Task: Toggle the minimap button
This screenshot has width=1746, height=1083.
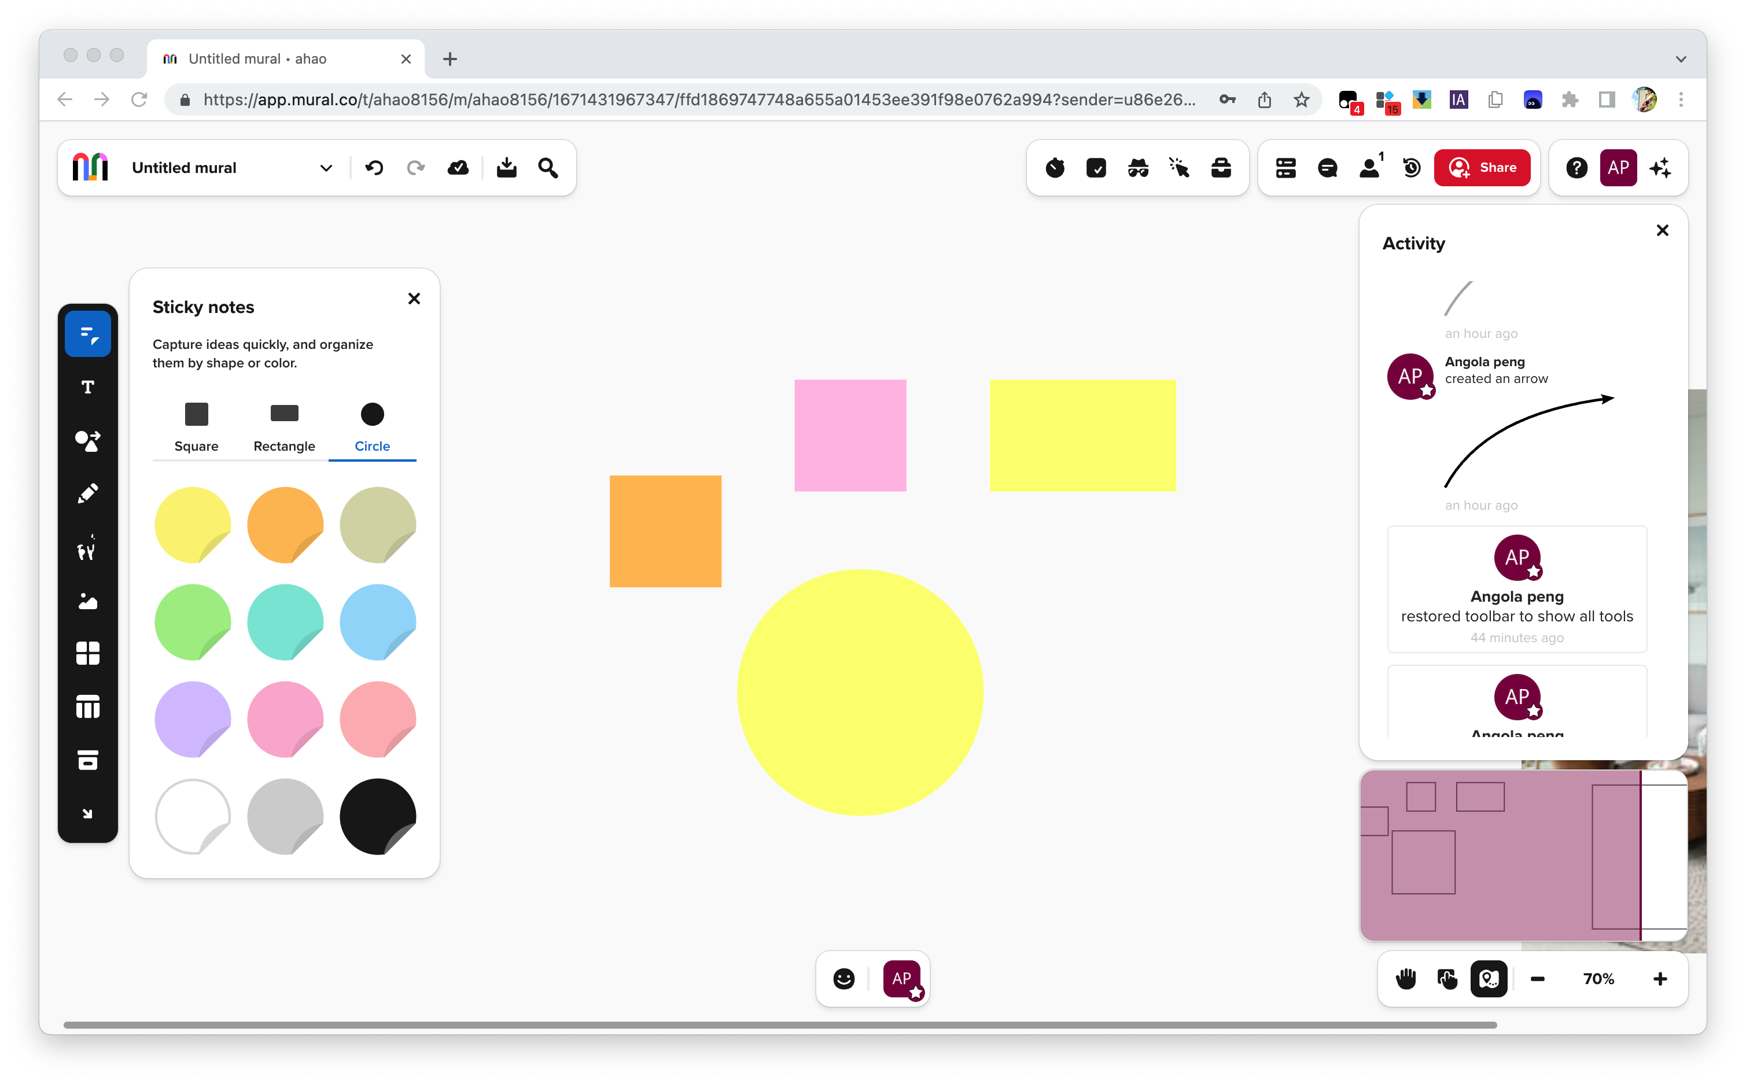Action: click(x=1488, y=978)
